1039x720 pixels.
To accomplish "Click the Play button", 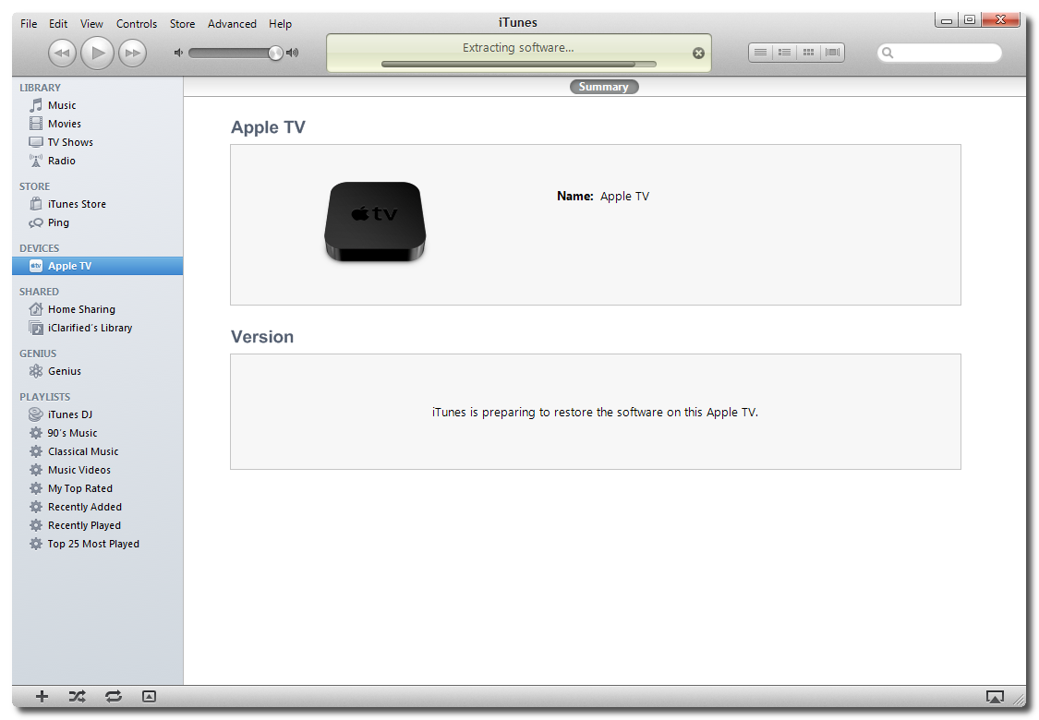I will coord(97,53).
